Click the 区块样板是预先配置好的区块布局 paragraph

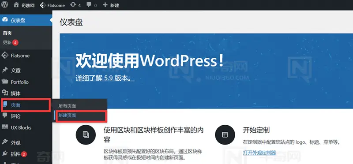coord(153,155)
